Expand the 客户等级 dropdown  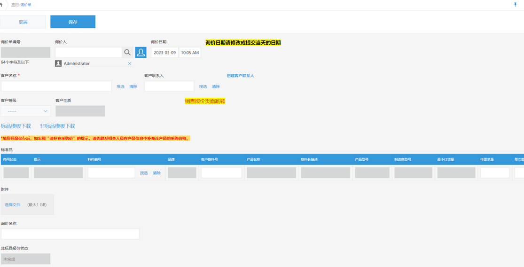[26, 111]
